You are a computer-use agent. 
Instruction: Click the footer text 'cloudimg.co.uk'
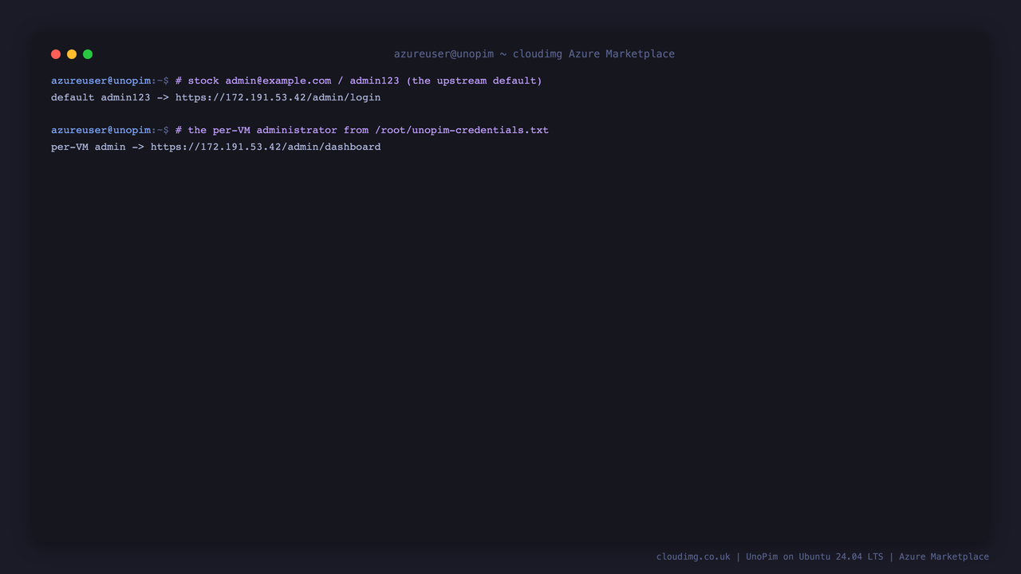[x=693, y=556]
